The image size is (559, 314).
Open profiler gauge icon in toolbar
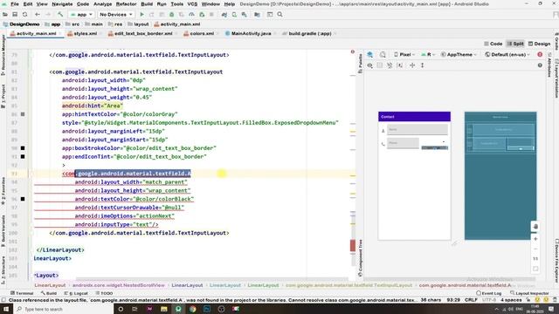click(191, 15)
